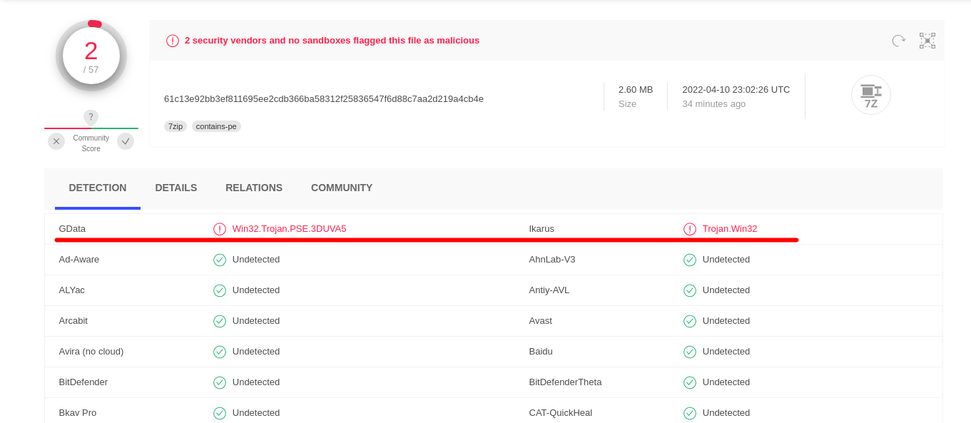The height and width of the screenshot is (423, 971).
Task: Open the RELATIONS tab
Action: coord(253,188)
